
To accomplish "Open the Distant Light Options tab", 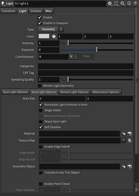I will coord(74,92).
